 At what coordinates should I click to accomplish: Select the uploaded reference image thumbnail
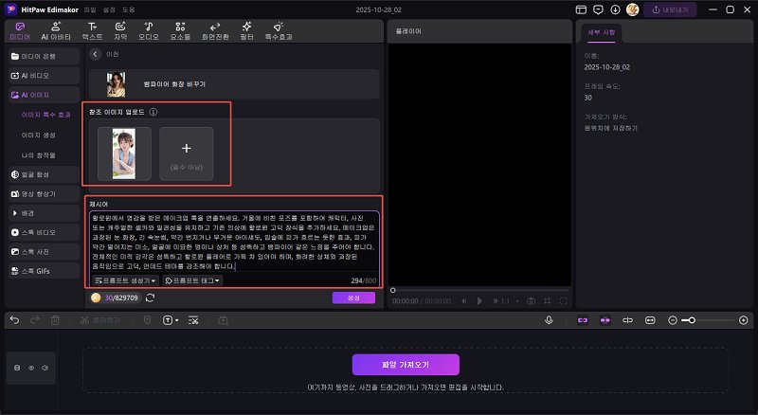[x=124, y=153]
